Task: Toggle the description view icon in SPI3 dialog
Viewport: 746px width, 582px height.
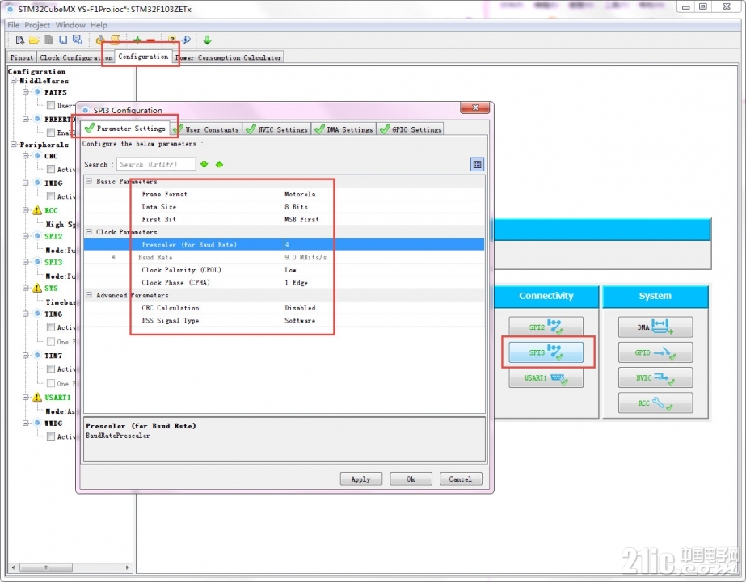Action: click(477, 165)
